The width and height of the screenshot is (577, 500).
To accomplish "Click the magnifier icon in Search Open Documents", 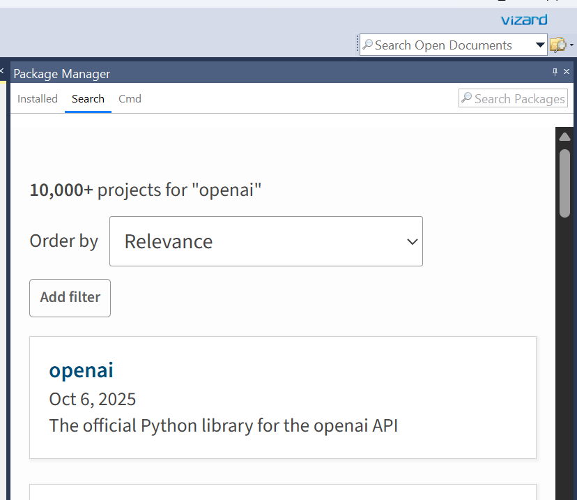I will tap(367, 44).
